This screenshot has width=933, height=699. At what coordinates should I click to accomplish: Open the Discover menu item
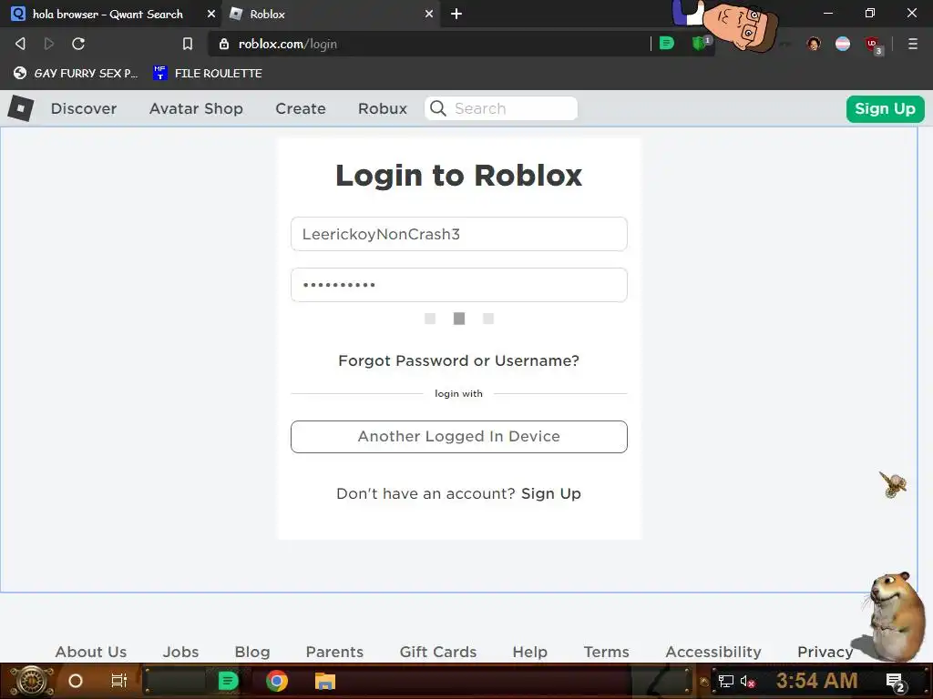[84, 109]
